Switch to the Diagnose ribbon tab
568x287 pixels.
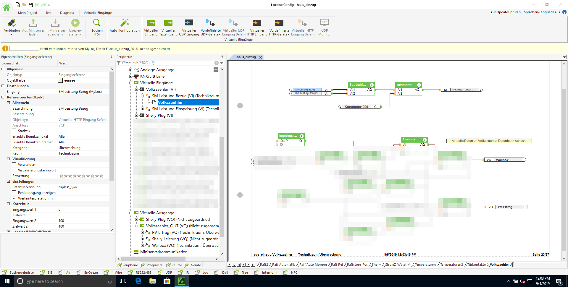tap(67, 13)
